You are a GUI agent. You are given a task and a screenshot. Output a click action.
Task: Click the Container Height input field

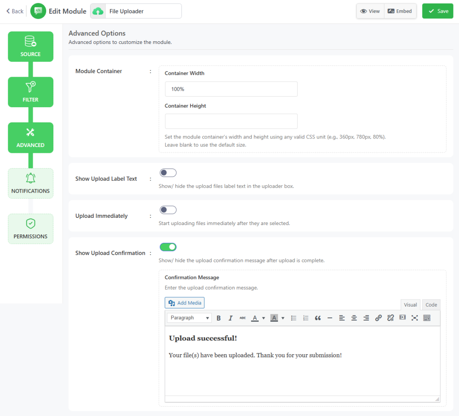click(x=231, y=121)
